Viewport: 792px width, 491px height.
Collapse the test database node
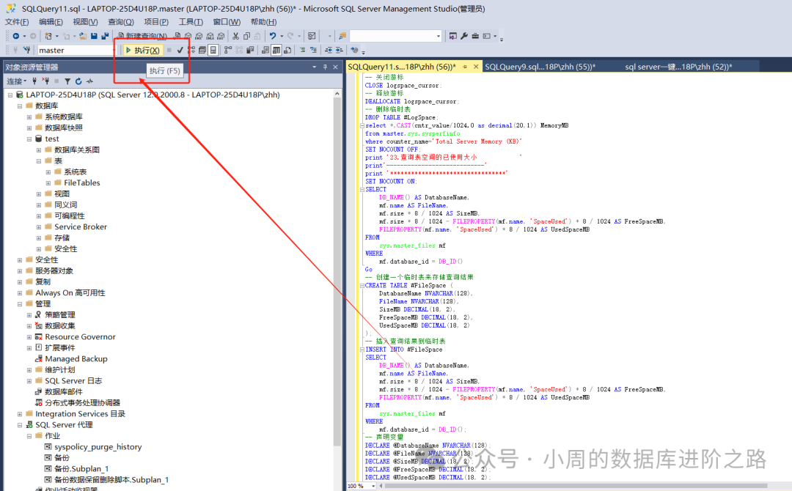click(x=29, y=139)
